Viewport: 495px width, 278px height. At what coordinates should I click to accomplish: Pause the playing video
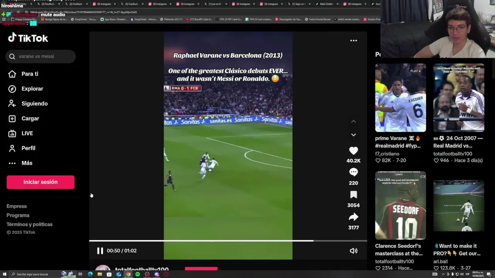pyautogui.click(x=100, y=251)
